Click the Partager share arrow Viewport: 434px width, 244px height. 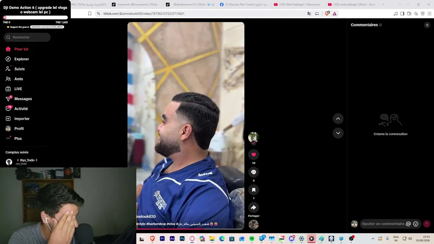tap(254, 207)
